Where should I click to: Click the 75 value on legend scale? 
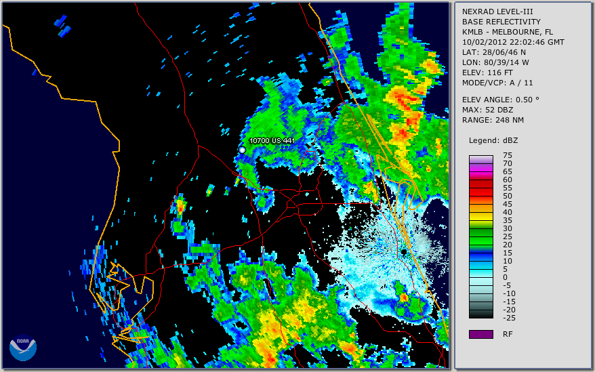point(508,155)
